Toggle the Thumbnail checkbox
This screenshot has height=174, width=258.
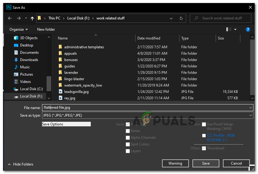click(x=204, y=148)
